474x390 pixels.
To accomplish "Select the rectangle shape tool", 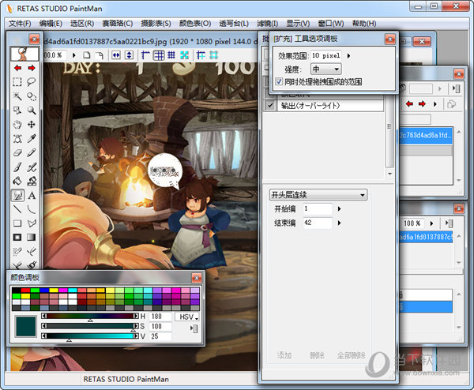I will [x=17, y=223].
